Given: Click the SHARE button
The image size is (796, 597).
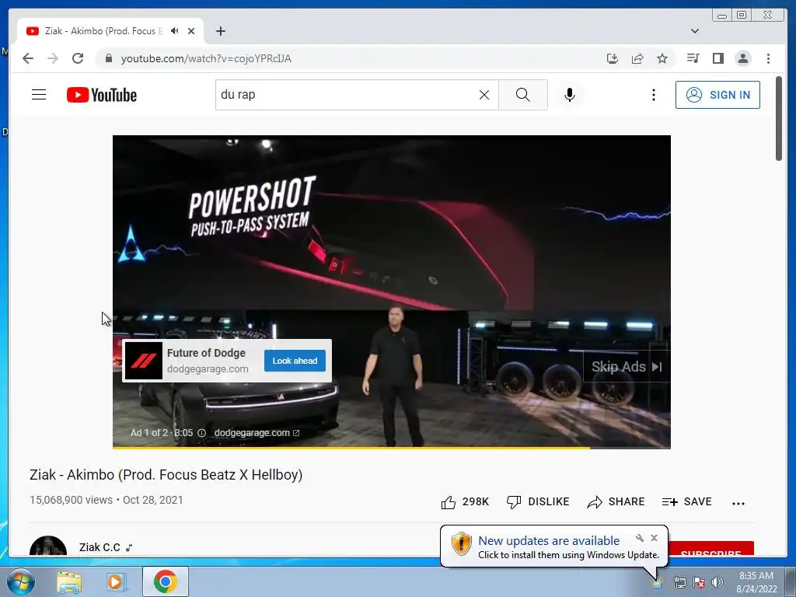Looking at the screenshot, I should (x=616, y=502).
